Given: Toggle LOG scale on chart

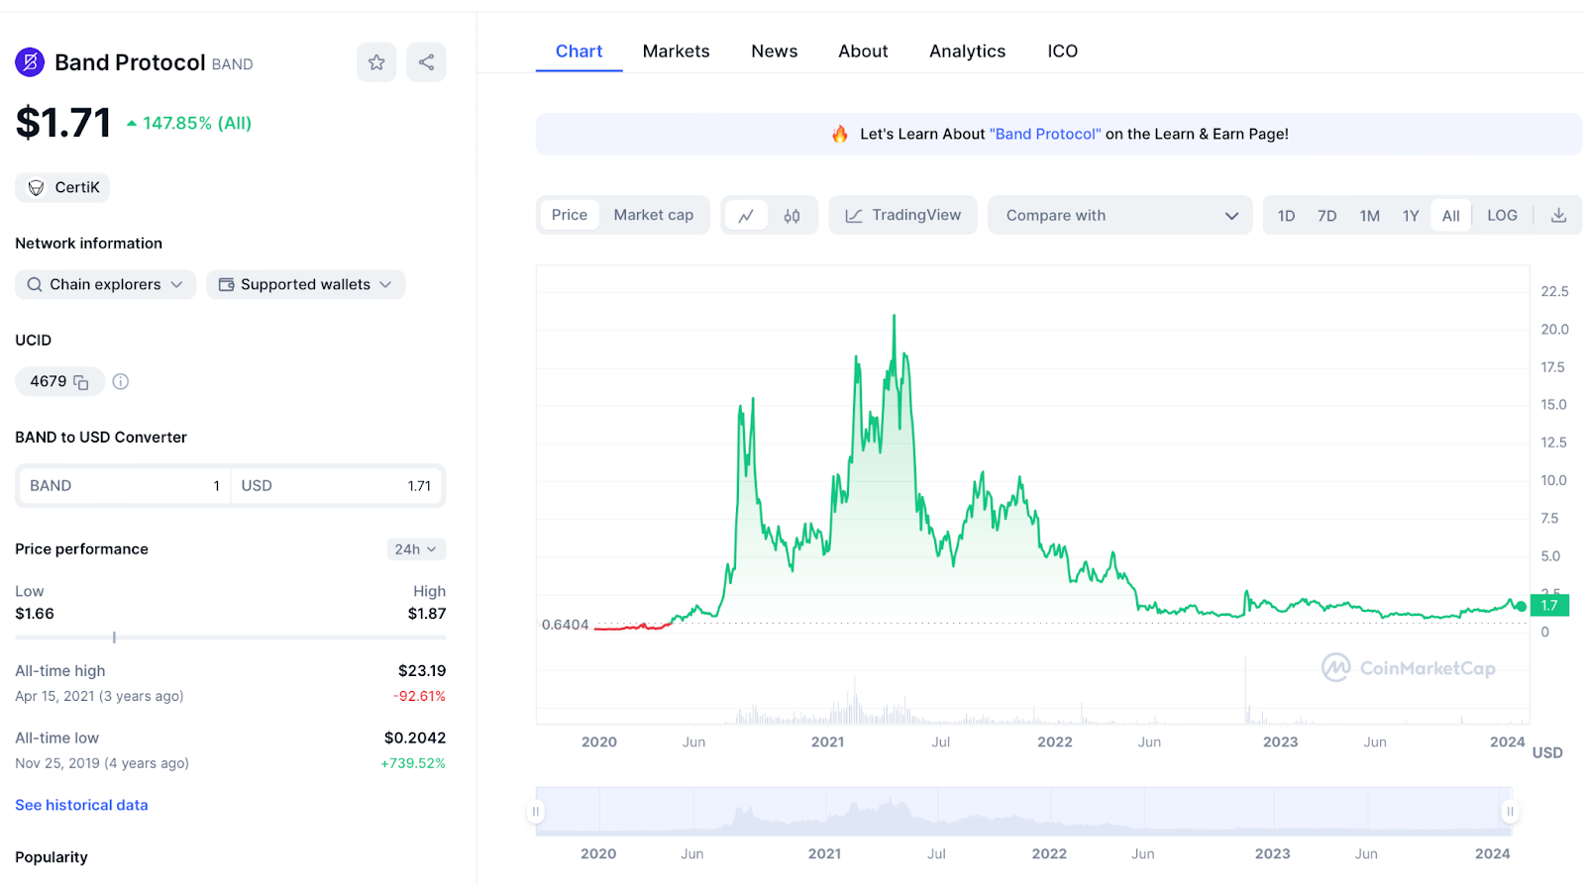Looking at the screenshot, I should pos(1502,215).
